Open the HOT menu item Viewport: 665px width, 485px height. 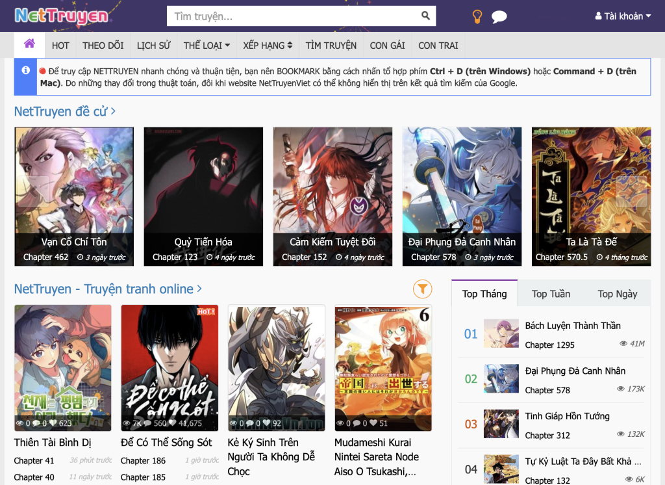pos(60,46)
